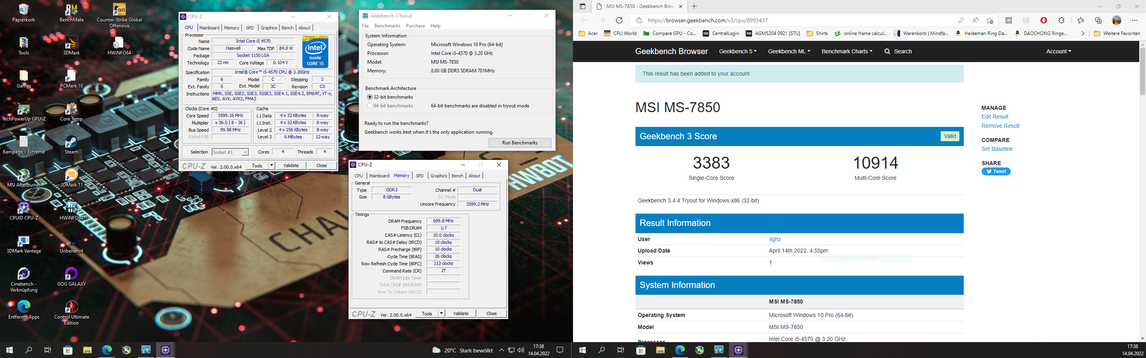Viewport: 1146px width, 358px height.
Task: Click the Geekbench Browser logo heading
Action: point(671,51)
